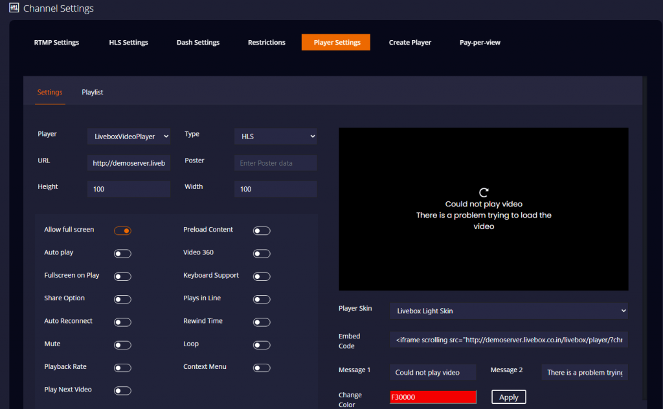The height and width of the screenshot is (409, 663).
Task: Enable Auto play
Action: tap(122, 253)
